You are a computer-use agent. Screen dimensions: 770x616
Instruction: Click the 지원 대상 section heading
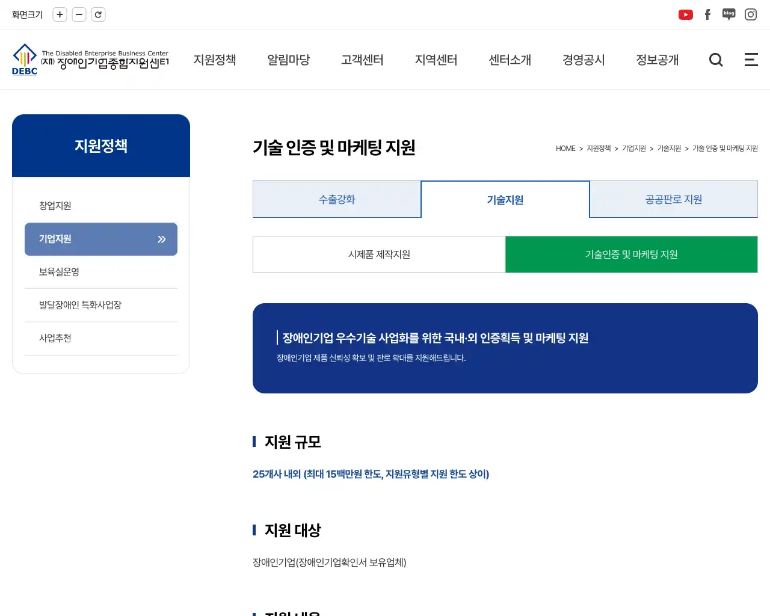coord(293,531)
